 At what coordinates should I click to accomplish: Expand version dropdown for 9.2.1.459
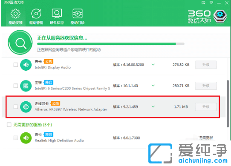coord(153,106)
